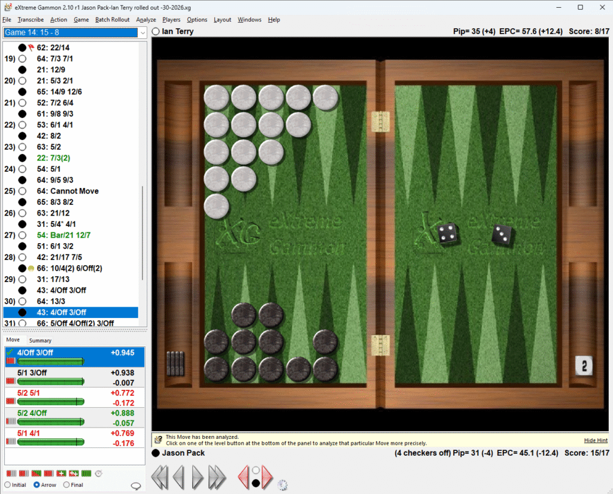Select the Arrow radio button
The width and height of the screenshot is (613, 494).
44,484
